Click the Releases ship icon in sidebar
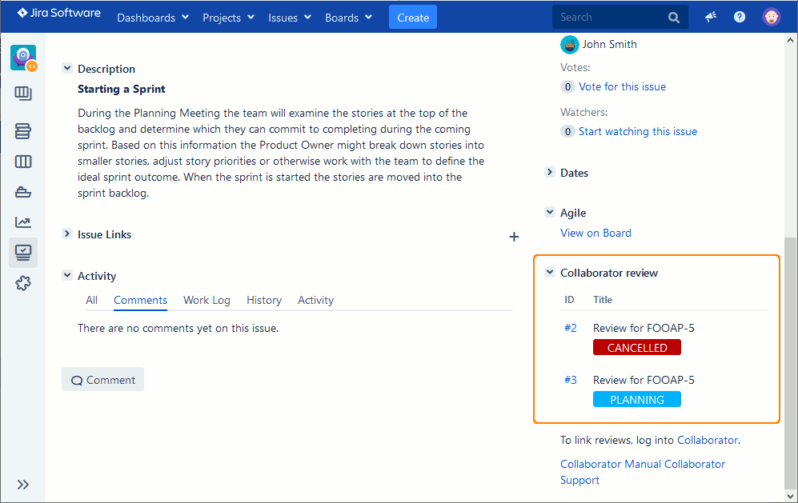798x503 pixels. 23,192
